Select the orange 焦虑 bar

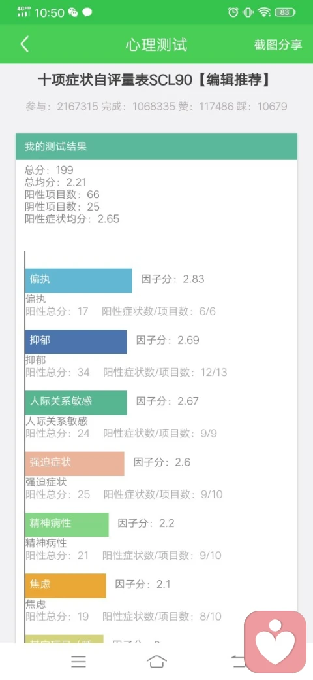[x=65, y=586]
